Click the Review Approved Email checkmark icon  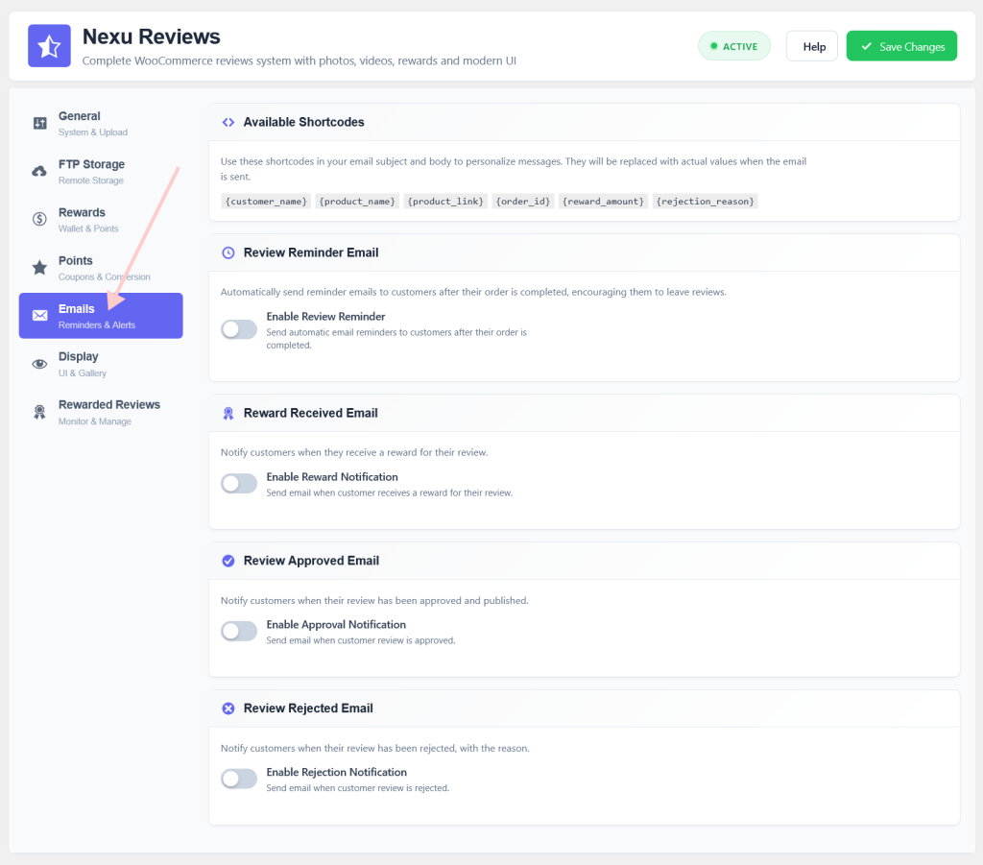coord(228,561)
